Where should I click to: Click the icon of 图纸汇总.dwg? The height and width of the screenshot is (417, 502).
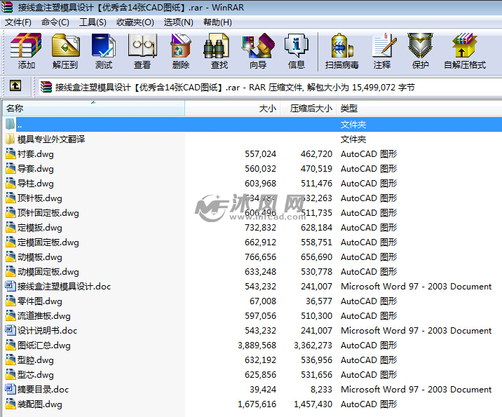(x=11, y=346)
